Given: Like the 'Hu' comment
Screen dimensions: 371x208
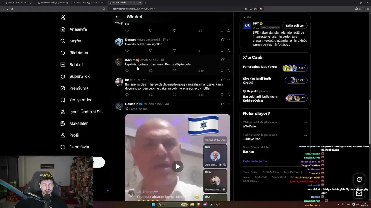Looking at the screenshot, I should (x=174, y=31).
